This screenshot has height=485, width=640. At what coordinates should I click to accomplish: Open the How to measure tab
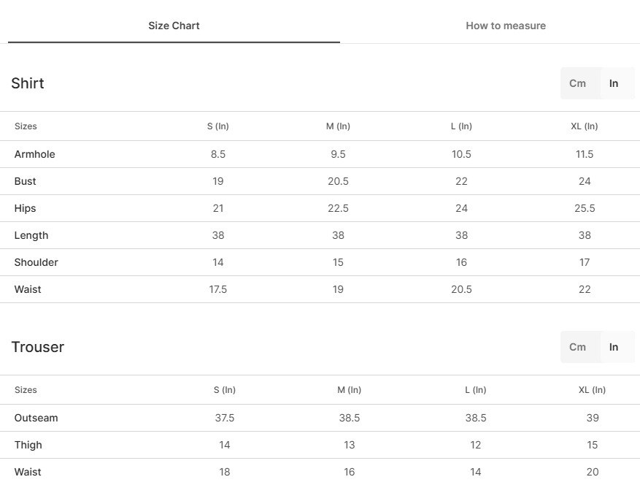pyautogui.click(x=506, y=26)
